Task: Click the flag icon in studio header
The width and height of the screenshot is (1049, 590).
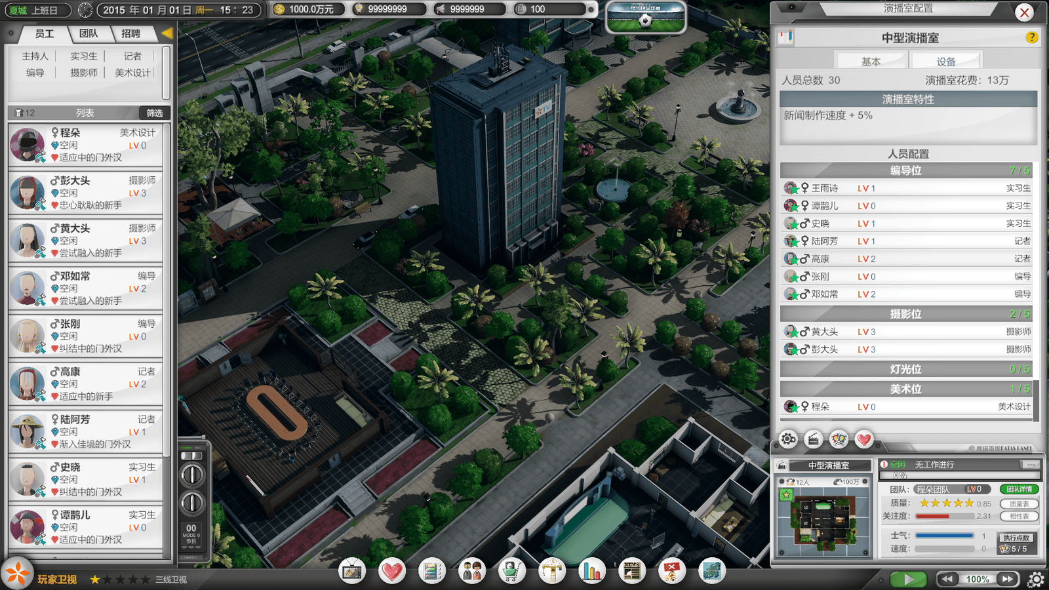Action: pos(785,37)
